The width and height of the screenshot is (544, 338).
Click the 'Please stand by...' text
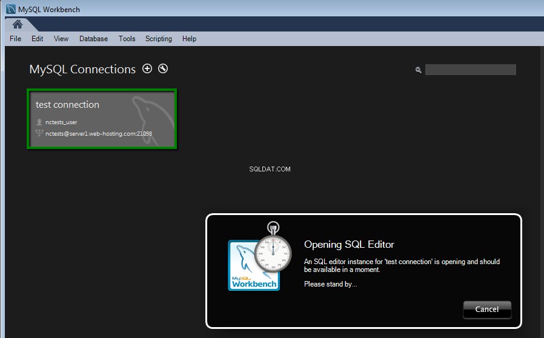[x=331, y=284]
